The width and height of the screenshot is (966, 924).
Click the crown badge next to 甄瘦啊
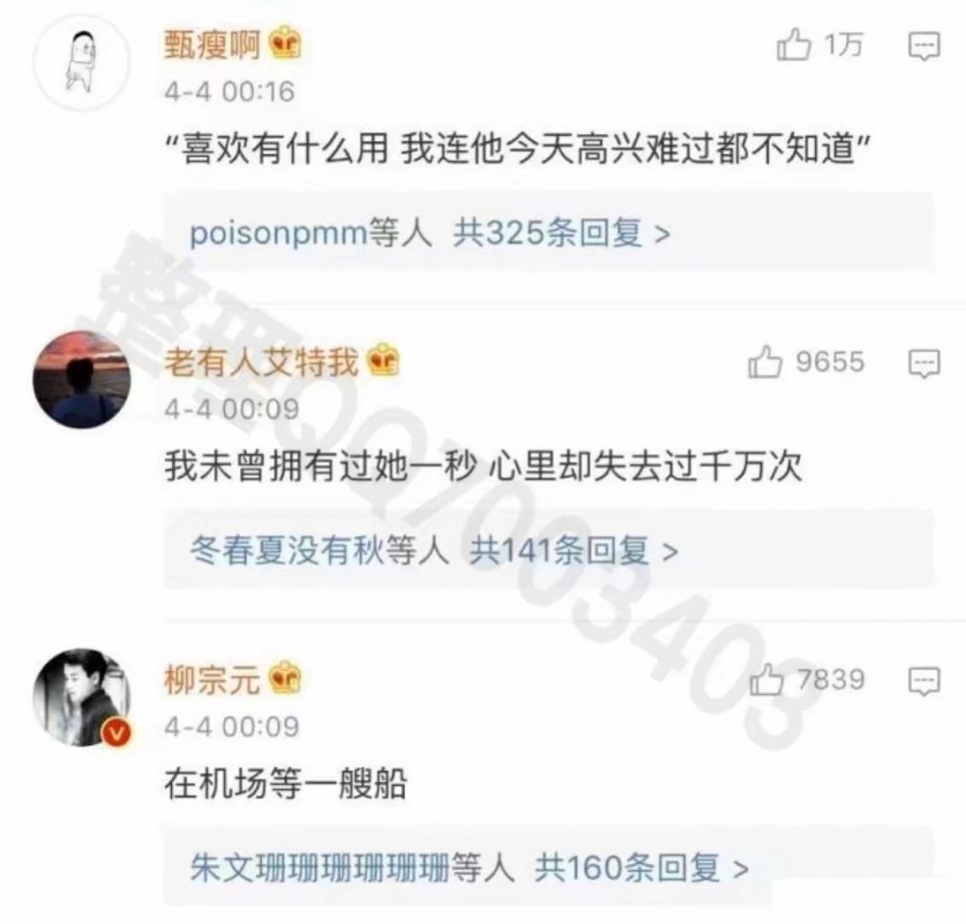286,43
